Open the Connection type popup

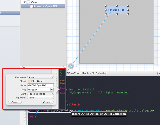click(x=40, y=77)
